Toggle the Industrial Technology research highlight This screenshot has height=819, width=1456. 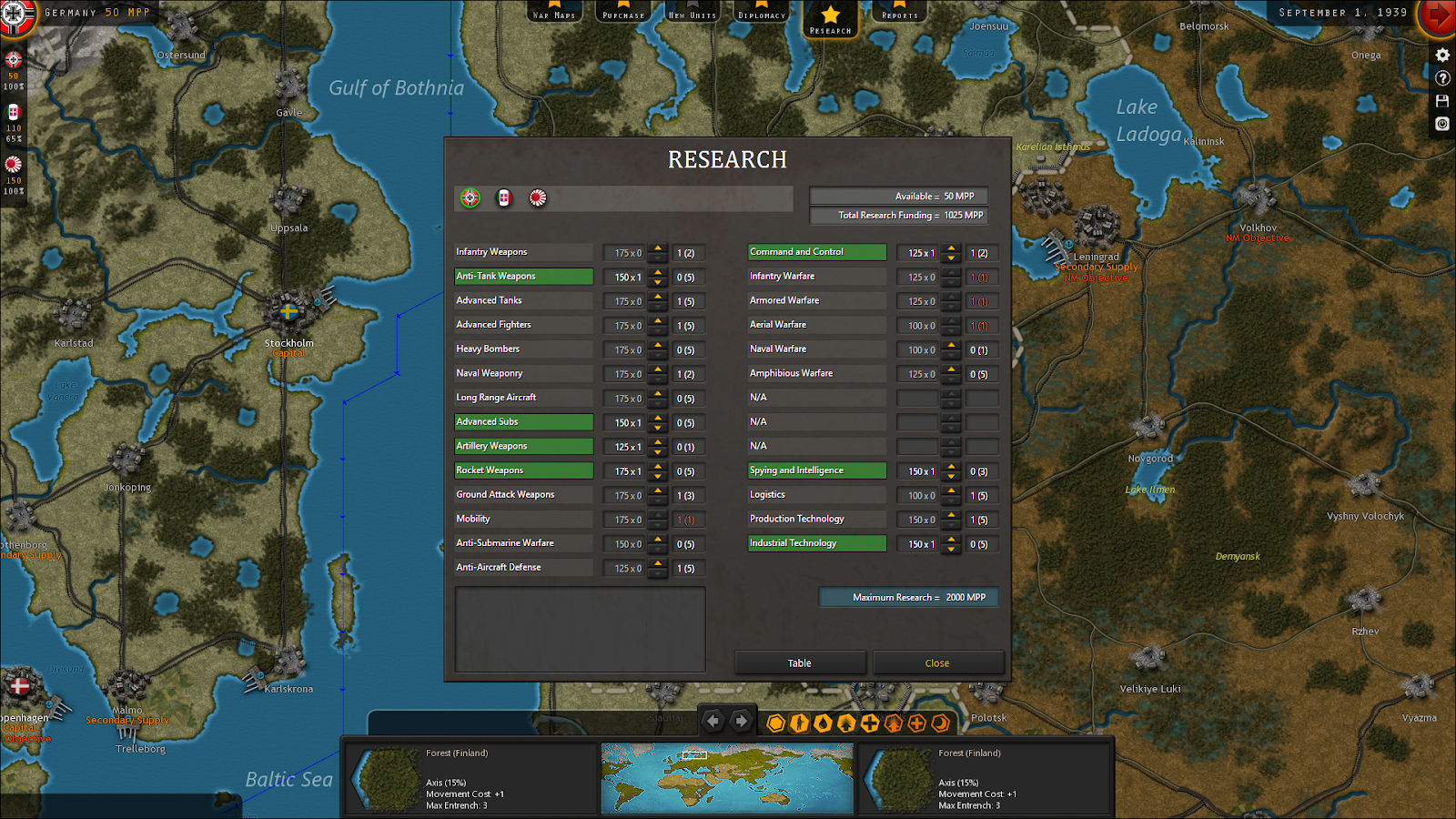pos(816,543)
